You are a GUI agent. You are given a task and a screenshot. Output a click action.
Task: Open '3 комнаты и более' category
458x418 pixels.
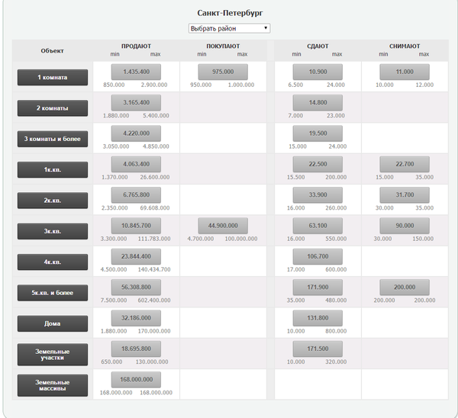(53, 139)
